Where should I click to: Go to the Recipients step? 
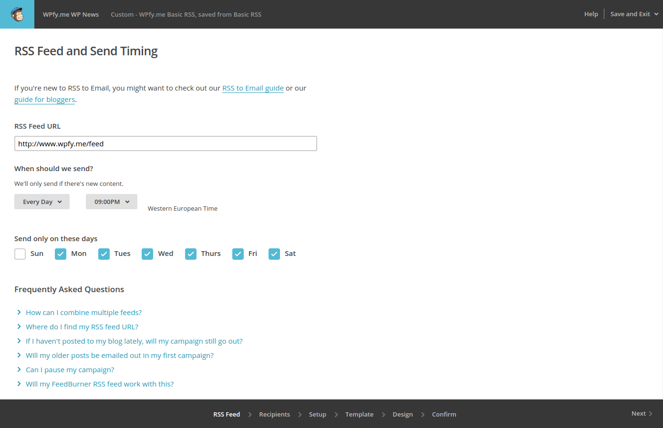point(274,414)
